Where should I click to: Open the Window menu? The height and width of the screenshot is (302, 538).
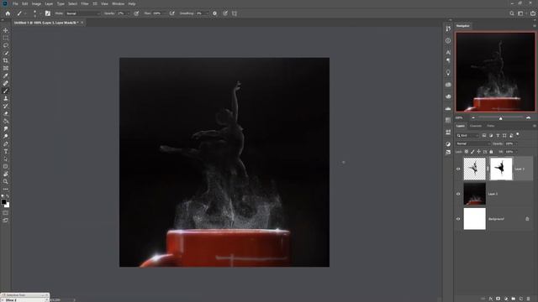118,3
